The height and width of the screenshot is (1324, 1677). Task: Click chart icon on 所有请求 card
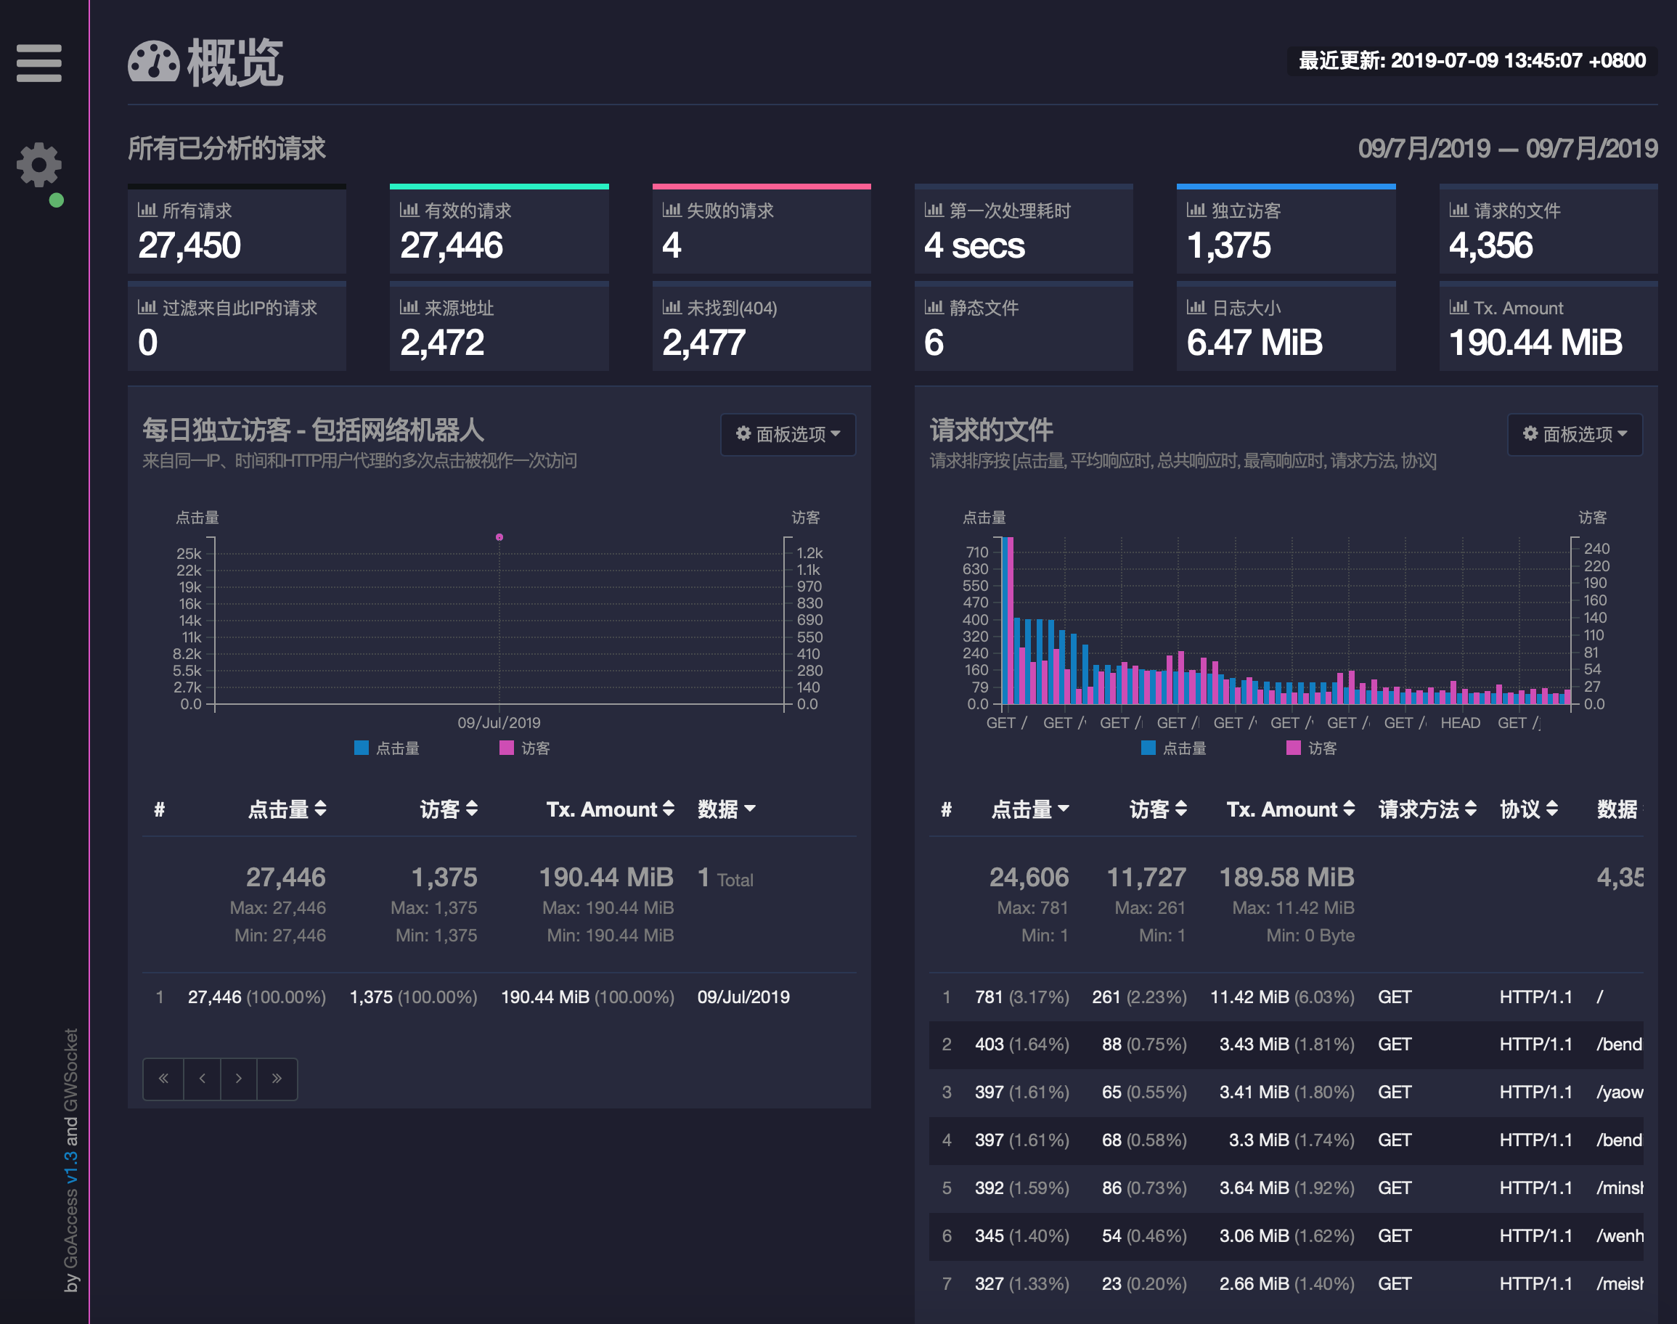(x=147, y=209)
